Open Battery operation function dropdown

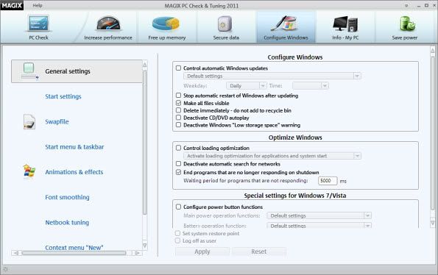(319, 225)
